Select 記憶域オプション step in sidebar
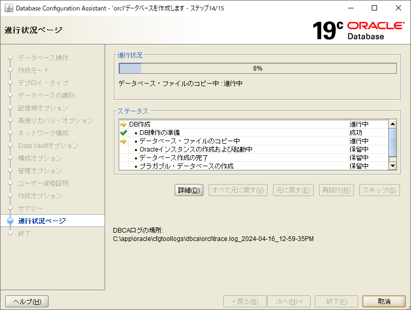This screenshot has width=411, height=310. point(43,108)
